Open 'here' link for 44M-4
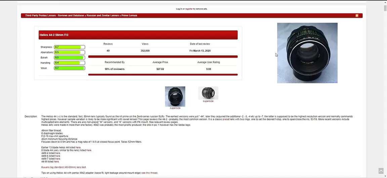 tap(58, 153)
